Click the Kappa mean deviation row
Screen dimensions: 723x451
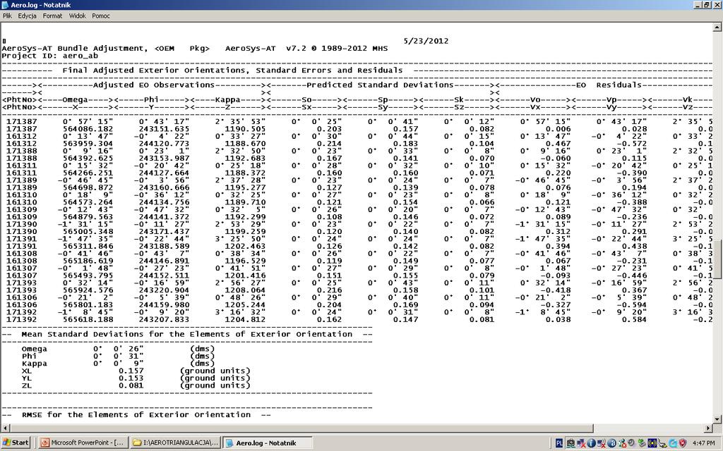coord(118,364)
